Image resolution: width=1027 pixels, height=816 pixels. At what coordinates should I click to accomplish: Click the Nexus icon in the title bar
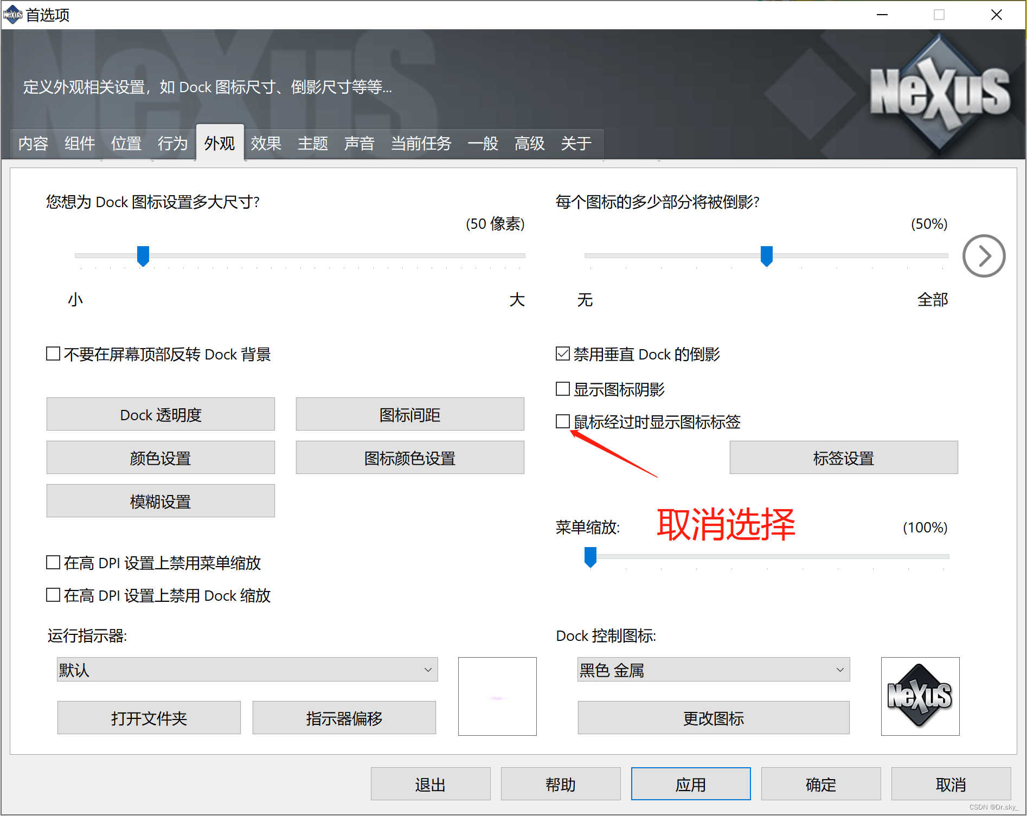(x=12, y=15)
